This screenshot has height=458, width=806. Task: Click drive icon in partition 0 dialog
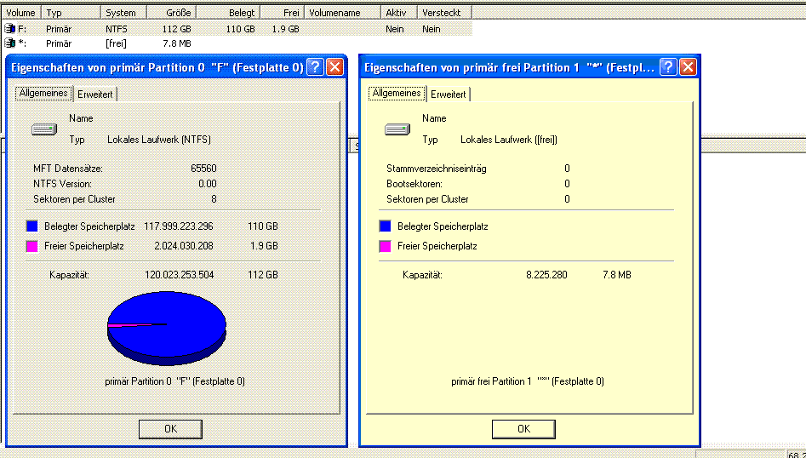click(44, 129)
